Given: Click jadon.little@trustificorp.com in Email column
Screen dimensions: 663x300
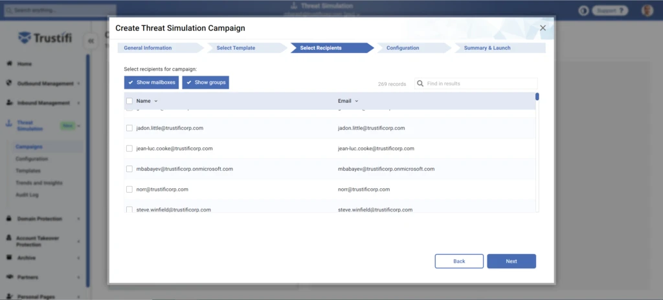Looking at the screenshot, I should click(x=372, y=127).
